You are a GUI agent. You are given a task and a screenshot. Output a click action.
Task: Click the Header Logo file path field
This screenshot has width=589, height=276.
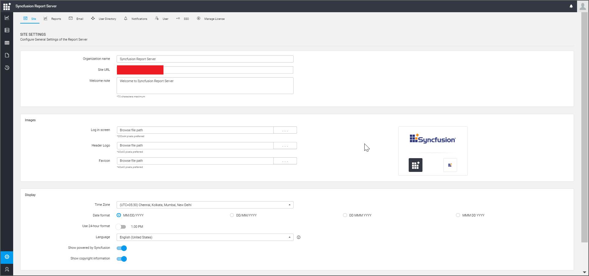pyautogui.click(x=195, y=146)
